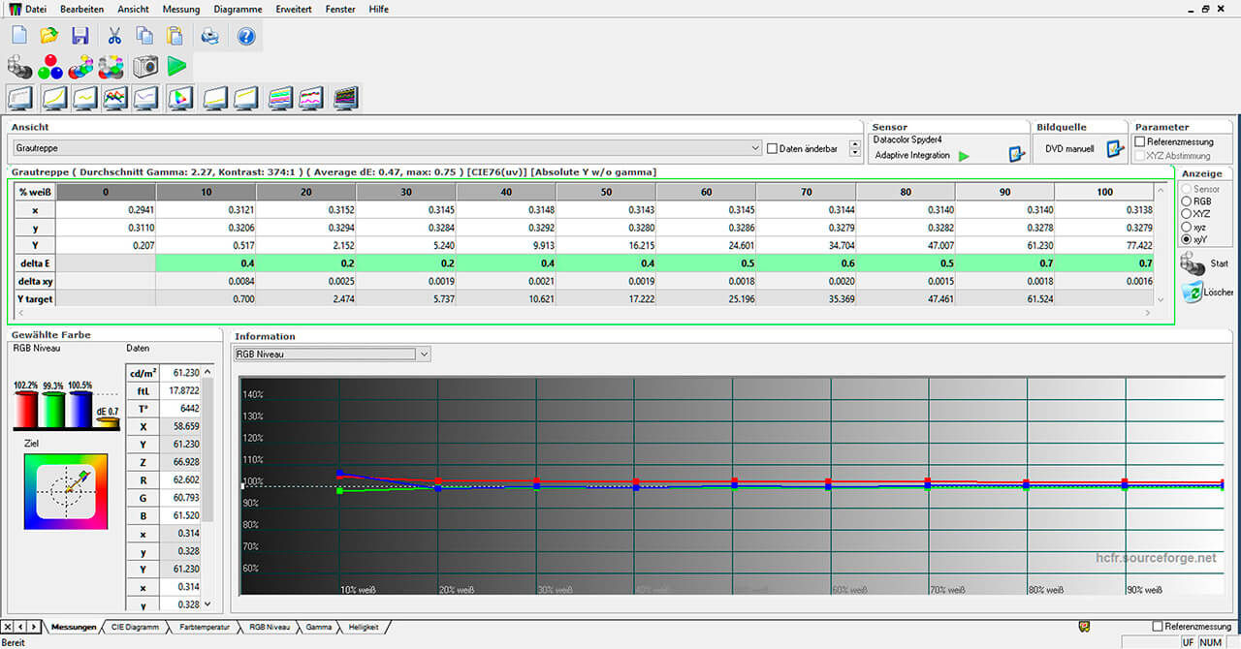Screen dimensions: 1241x649
Task: Open the CIE diagram with the color triangle monitor icon
Action: click(x=180, y=98)
